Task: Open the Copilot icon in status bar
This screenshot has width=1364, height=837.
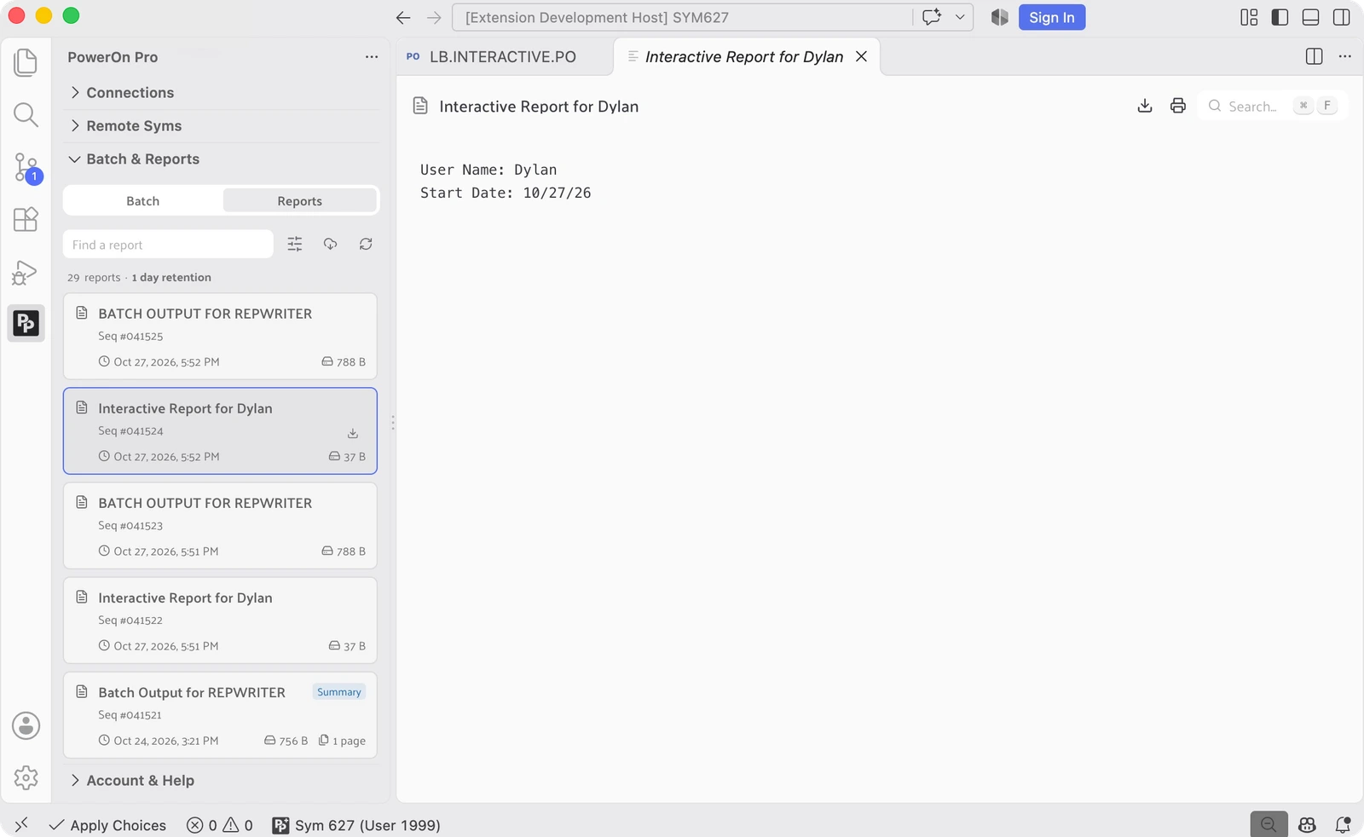Action: (1307, 825)
